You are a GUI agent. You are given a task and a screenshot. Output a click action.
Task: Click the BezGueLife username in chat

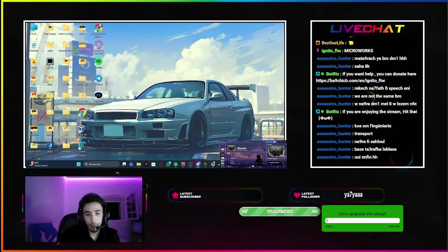click(333, 43)
